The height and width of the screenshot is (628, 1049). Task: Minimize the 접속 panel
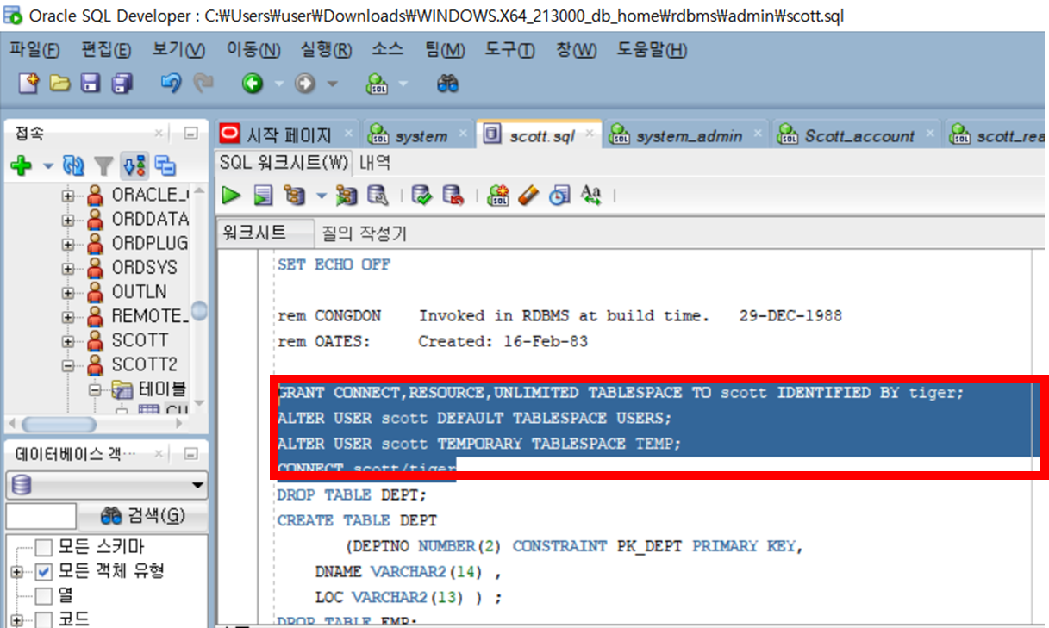tap(191, 134)
